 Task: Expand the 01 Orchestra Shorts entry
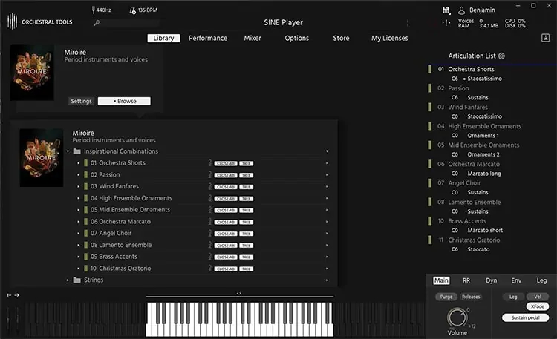(x=79, y=163)
